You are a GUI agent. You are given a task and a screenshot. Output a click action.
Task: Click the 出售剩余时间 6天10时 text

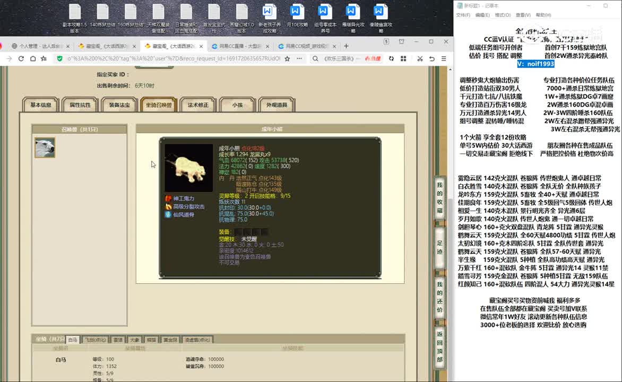[x=125, y=85]
